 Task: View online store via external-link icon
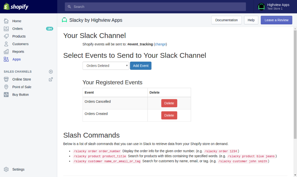(x=51, y=79)
